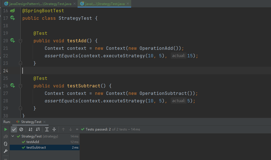This screenshot has height=160, width=271.
Task: Toggle Sort Alphabetically in test toolbar
Action: (x=30, y=129)
